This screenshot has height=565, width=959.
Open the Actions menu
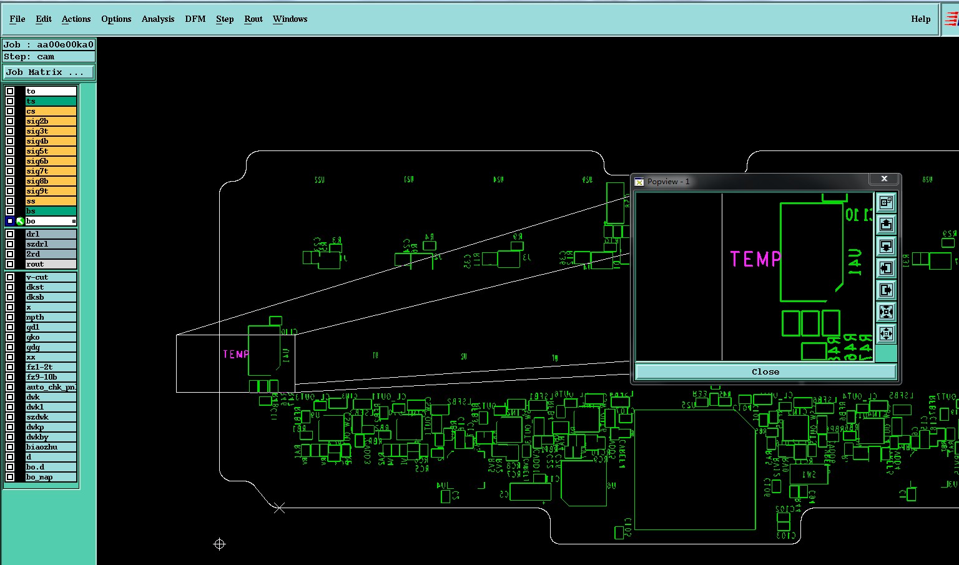76,19
